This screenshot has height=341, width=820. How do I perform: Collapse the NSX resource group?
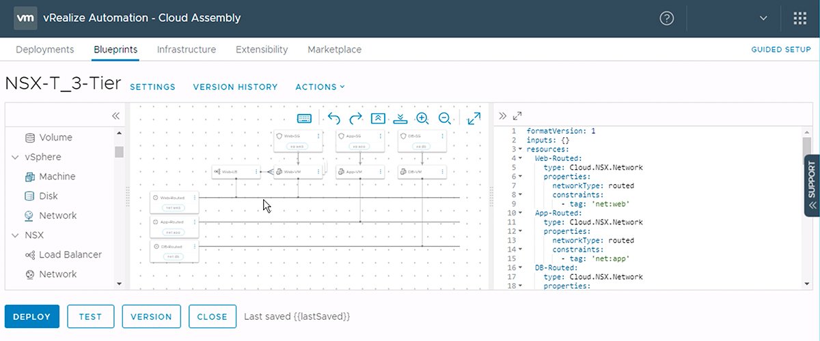pyautogui.click(x=16, y=235)
